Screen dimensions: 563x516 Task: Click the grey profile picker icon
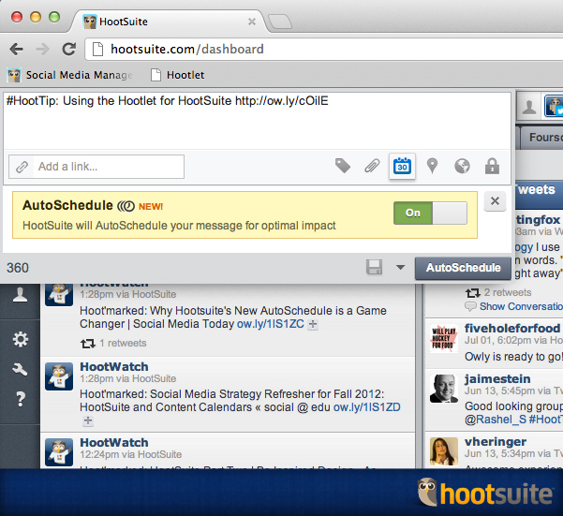tap(529, 107)
